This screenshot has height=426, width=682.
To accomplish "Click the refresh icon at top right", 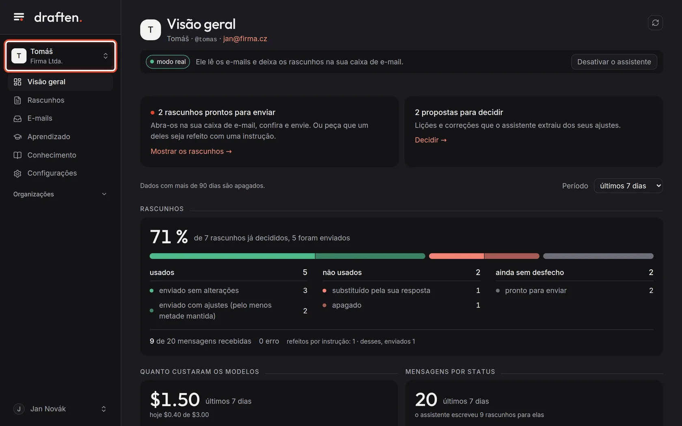I will 655,23.
